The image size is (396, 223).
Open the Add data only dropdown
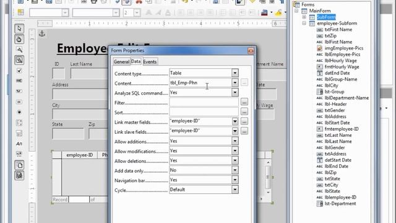235,170
